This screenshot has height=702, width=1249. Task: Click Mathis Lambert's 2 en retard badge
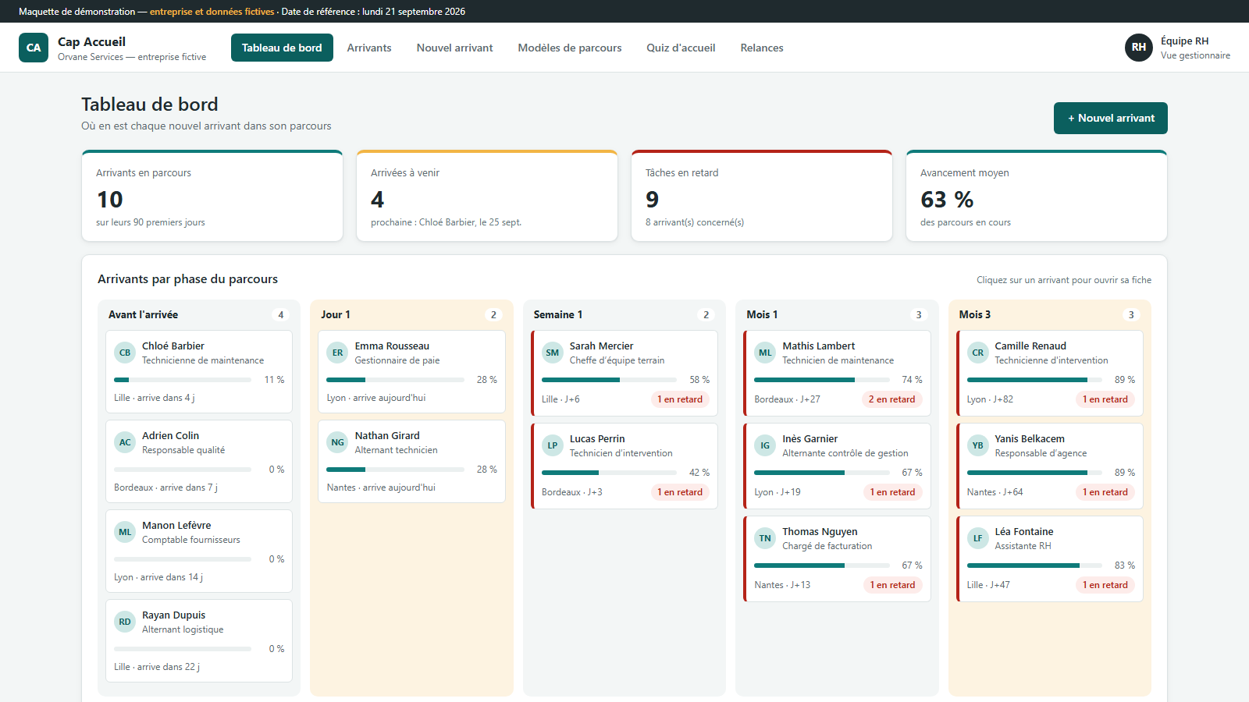pos(892,399)
